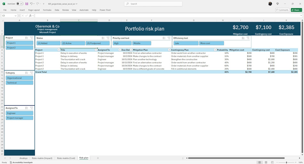
Task: Open Contingency Plan column filter dropdown
Action: (215, 50)
